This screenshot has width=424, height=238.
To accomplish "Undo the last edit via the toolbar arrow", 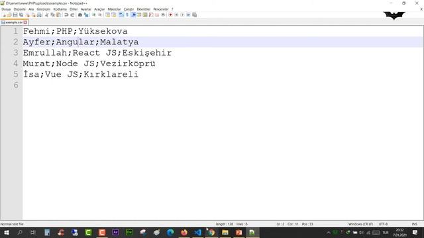I will [66, 15].
